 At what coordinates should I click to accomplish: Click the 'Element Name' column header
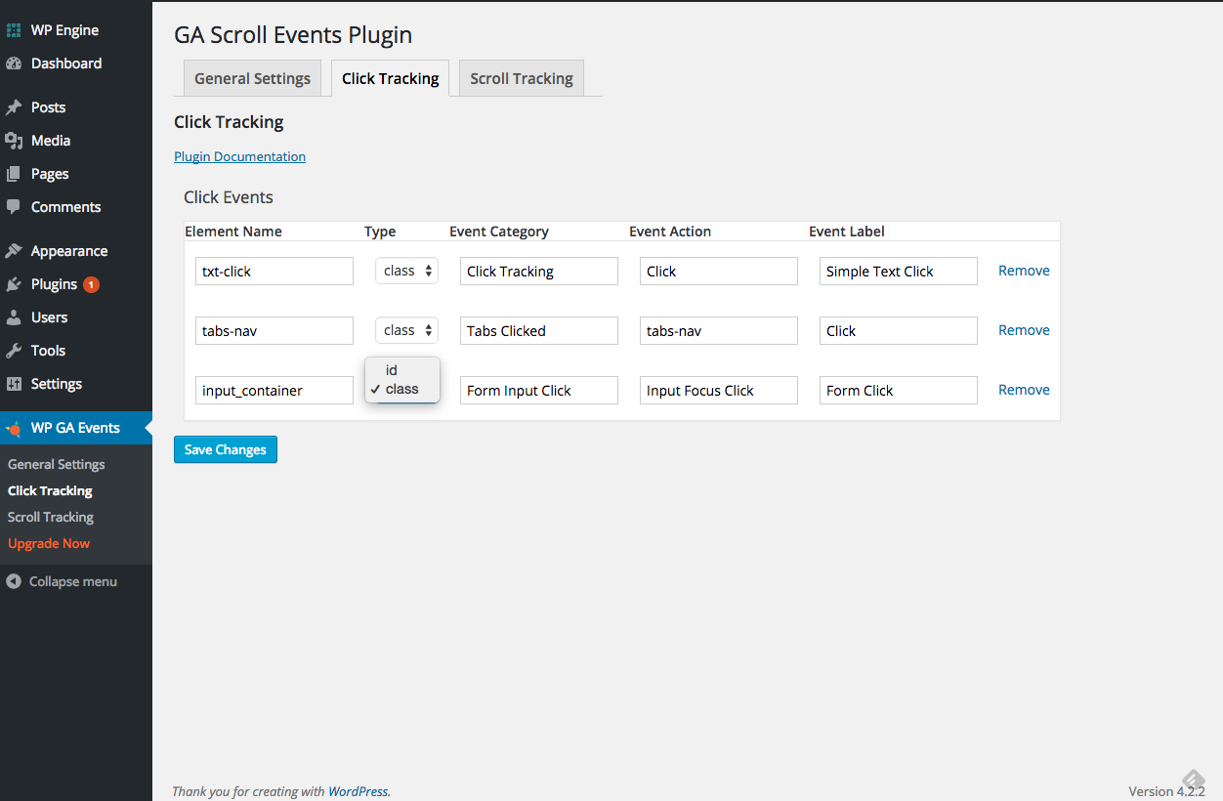(233, 232)
